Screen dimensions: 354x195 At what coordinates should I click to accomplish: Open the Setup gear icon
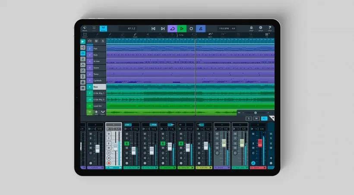pos(260,28)
